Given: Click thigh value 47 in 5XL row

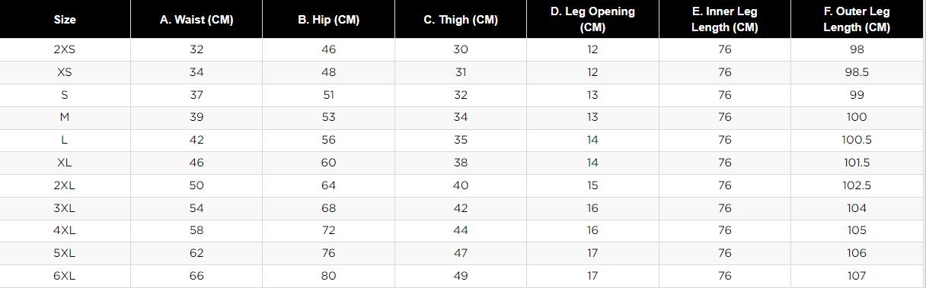Looking at the screenshot, I should tap(461, 253).
